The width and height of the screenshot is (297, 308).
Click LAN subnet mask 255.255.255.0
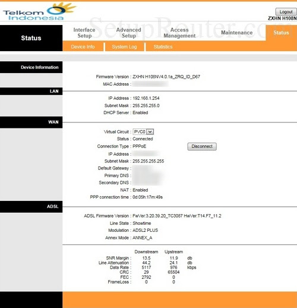tap(146, 105)
